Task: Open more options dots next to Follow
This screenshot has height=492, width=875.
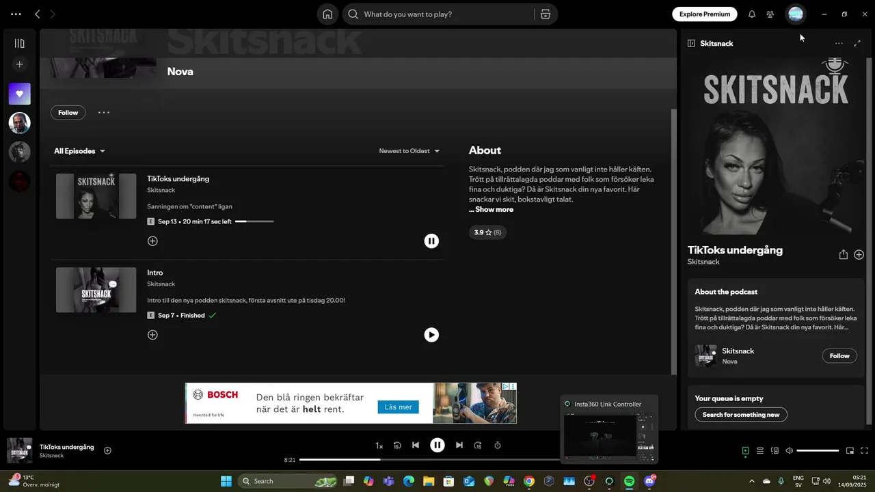Action: coord(104,112)
